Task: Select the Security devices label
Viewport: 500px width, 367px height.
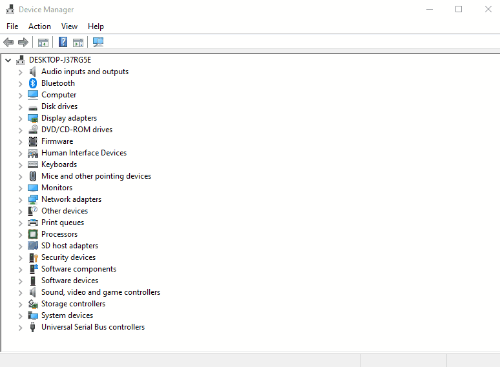Action: [68, 257]
